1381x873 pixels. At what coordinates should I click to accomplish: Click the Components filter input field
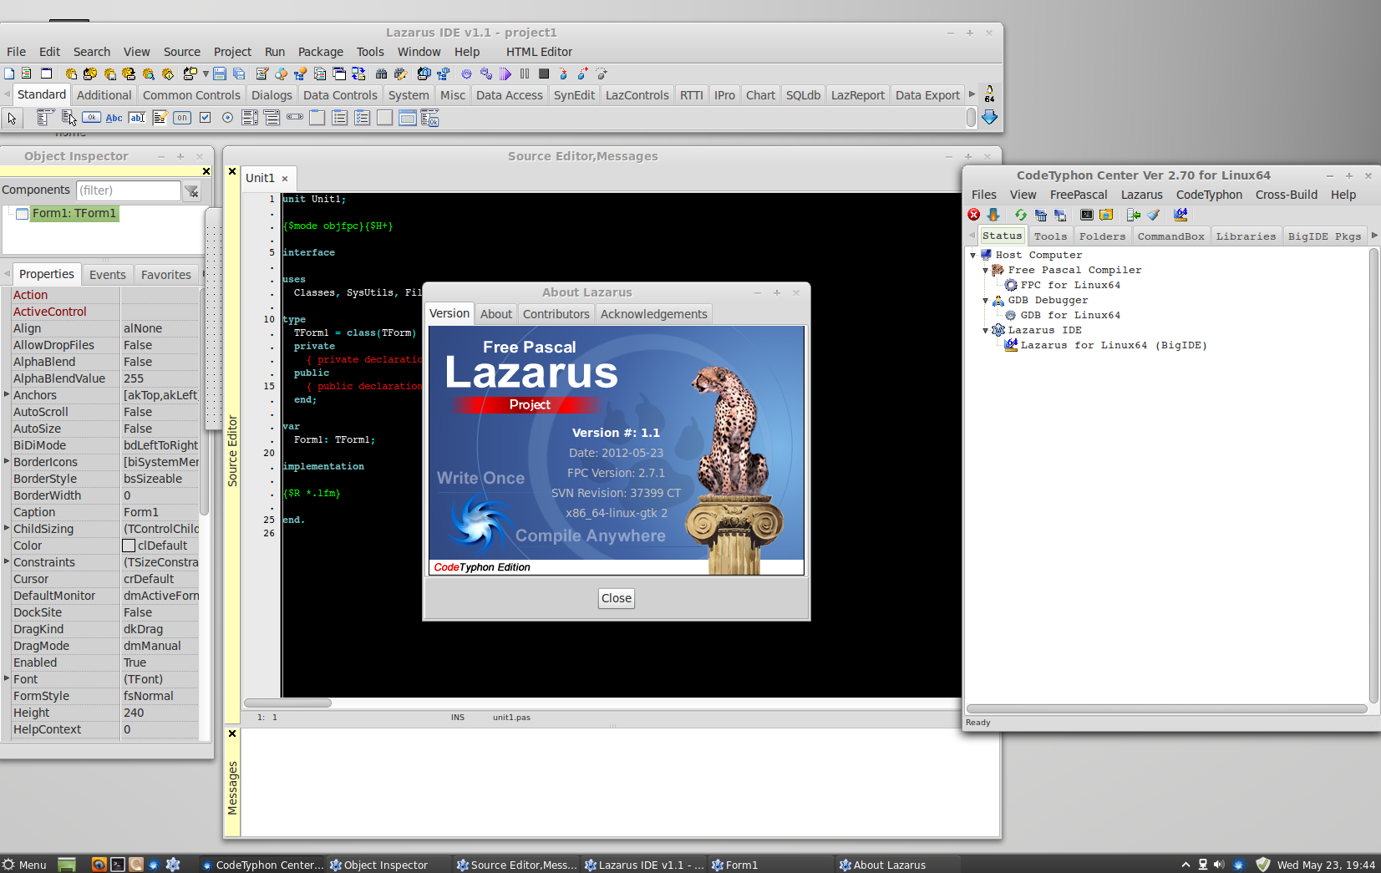point(129,190)
